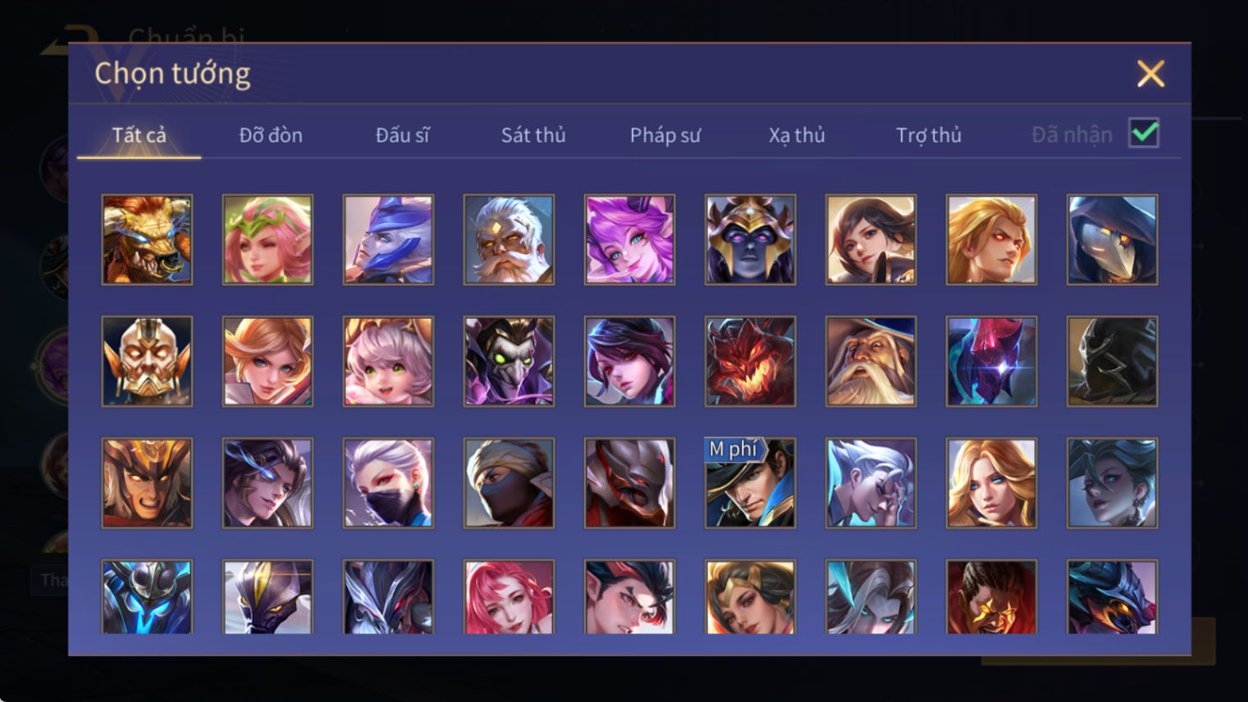
Task: Select the masked white-haired ninja woman
Action: click(x=388, y=483)
